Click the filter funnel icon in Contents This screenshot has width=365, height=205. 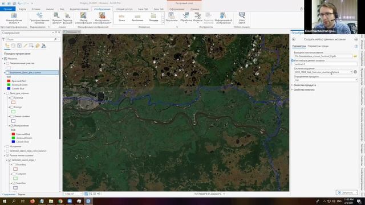[x=3, y=39]
